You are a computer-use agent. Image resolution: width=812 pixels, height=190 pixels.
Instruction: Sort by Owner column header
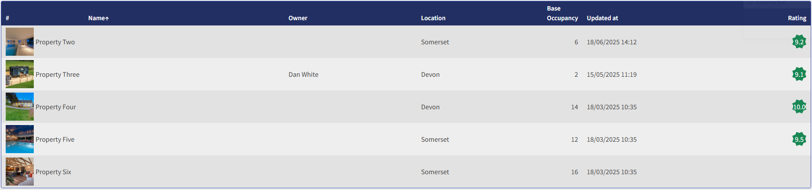pyautogui.click(x=298, y=18)
